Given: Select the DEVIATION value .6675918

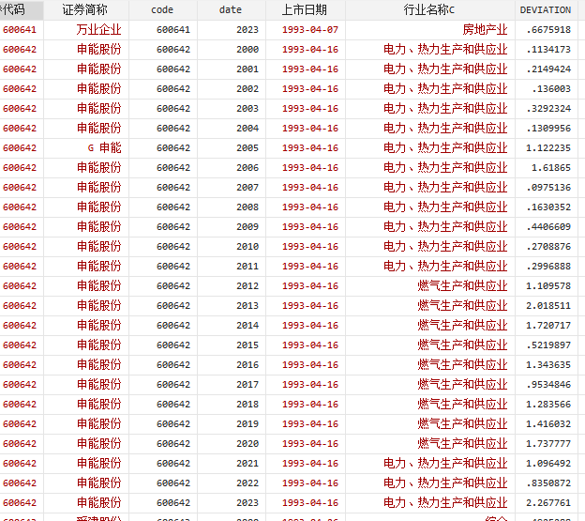Looking at the screenshot, I should coord(547,30).
